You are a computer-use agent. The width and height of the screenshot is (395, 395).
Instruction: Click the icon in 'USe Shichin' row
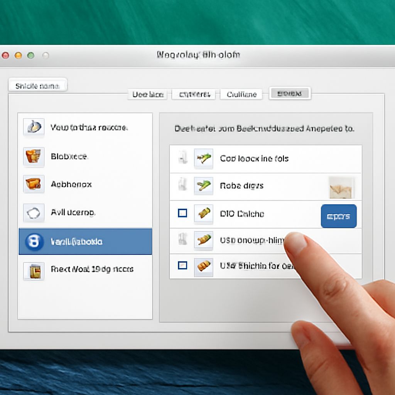[x=203, y=267]
